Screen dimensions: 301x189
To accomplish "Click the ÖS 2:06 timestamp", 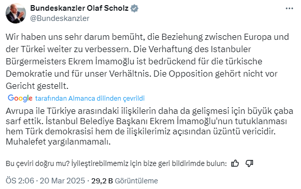I will coord(20,181).
